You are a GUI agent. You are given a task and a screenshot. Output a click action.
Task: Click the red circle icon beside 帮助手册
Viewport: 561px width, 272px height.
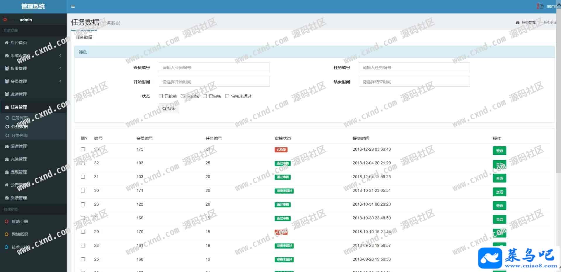[6, 221]
